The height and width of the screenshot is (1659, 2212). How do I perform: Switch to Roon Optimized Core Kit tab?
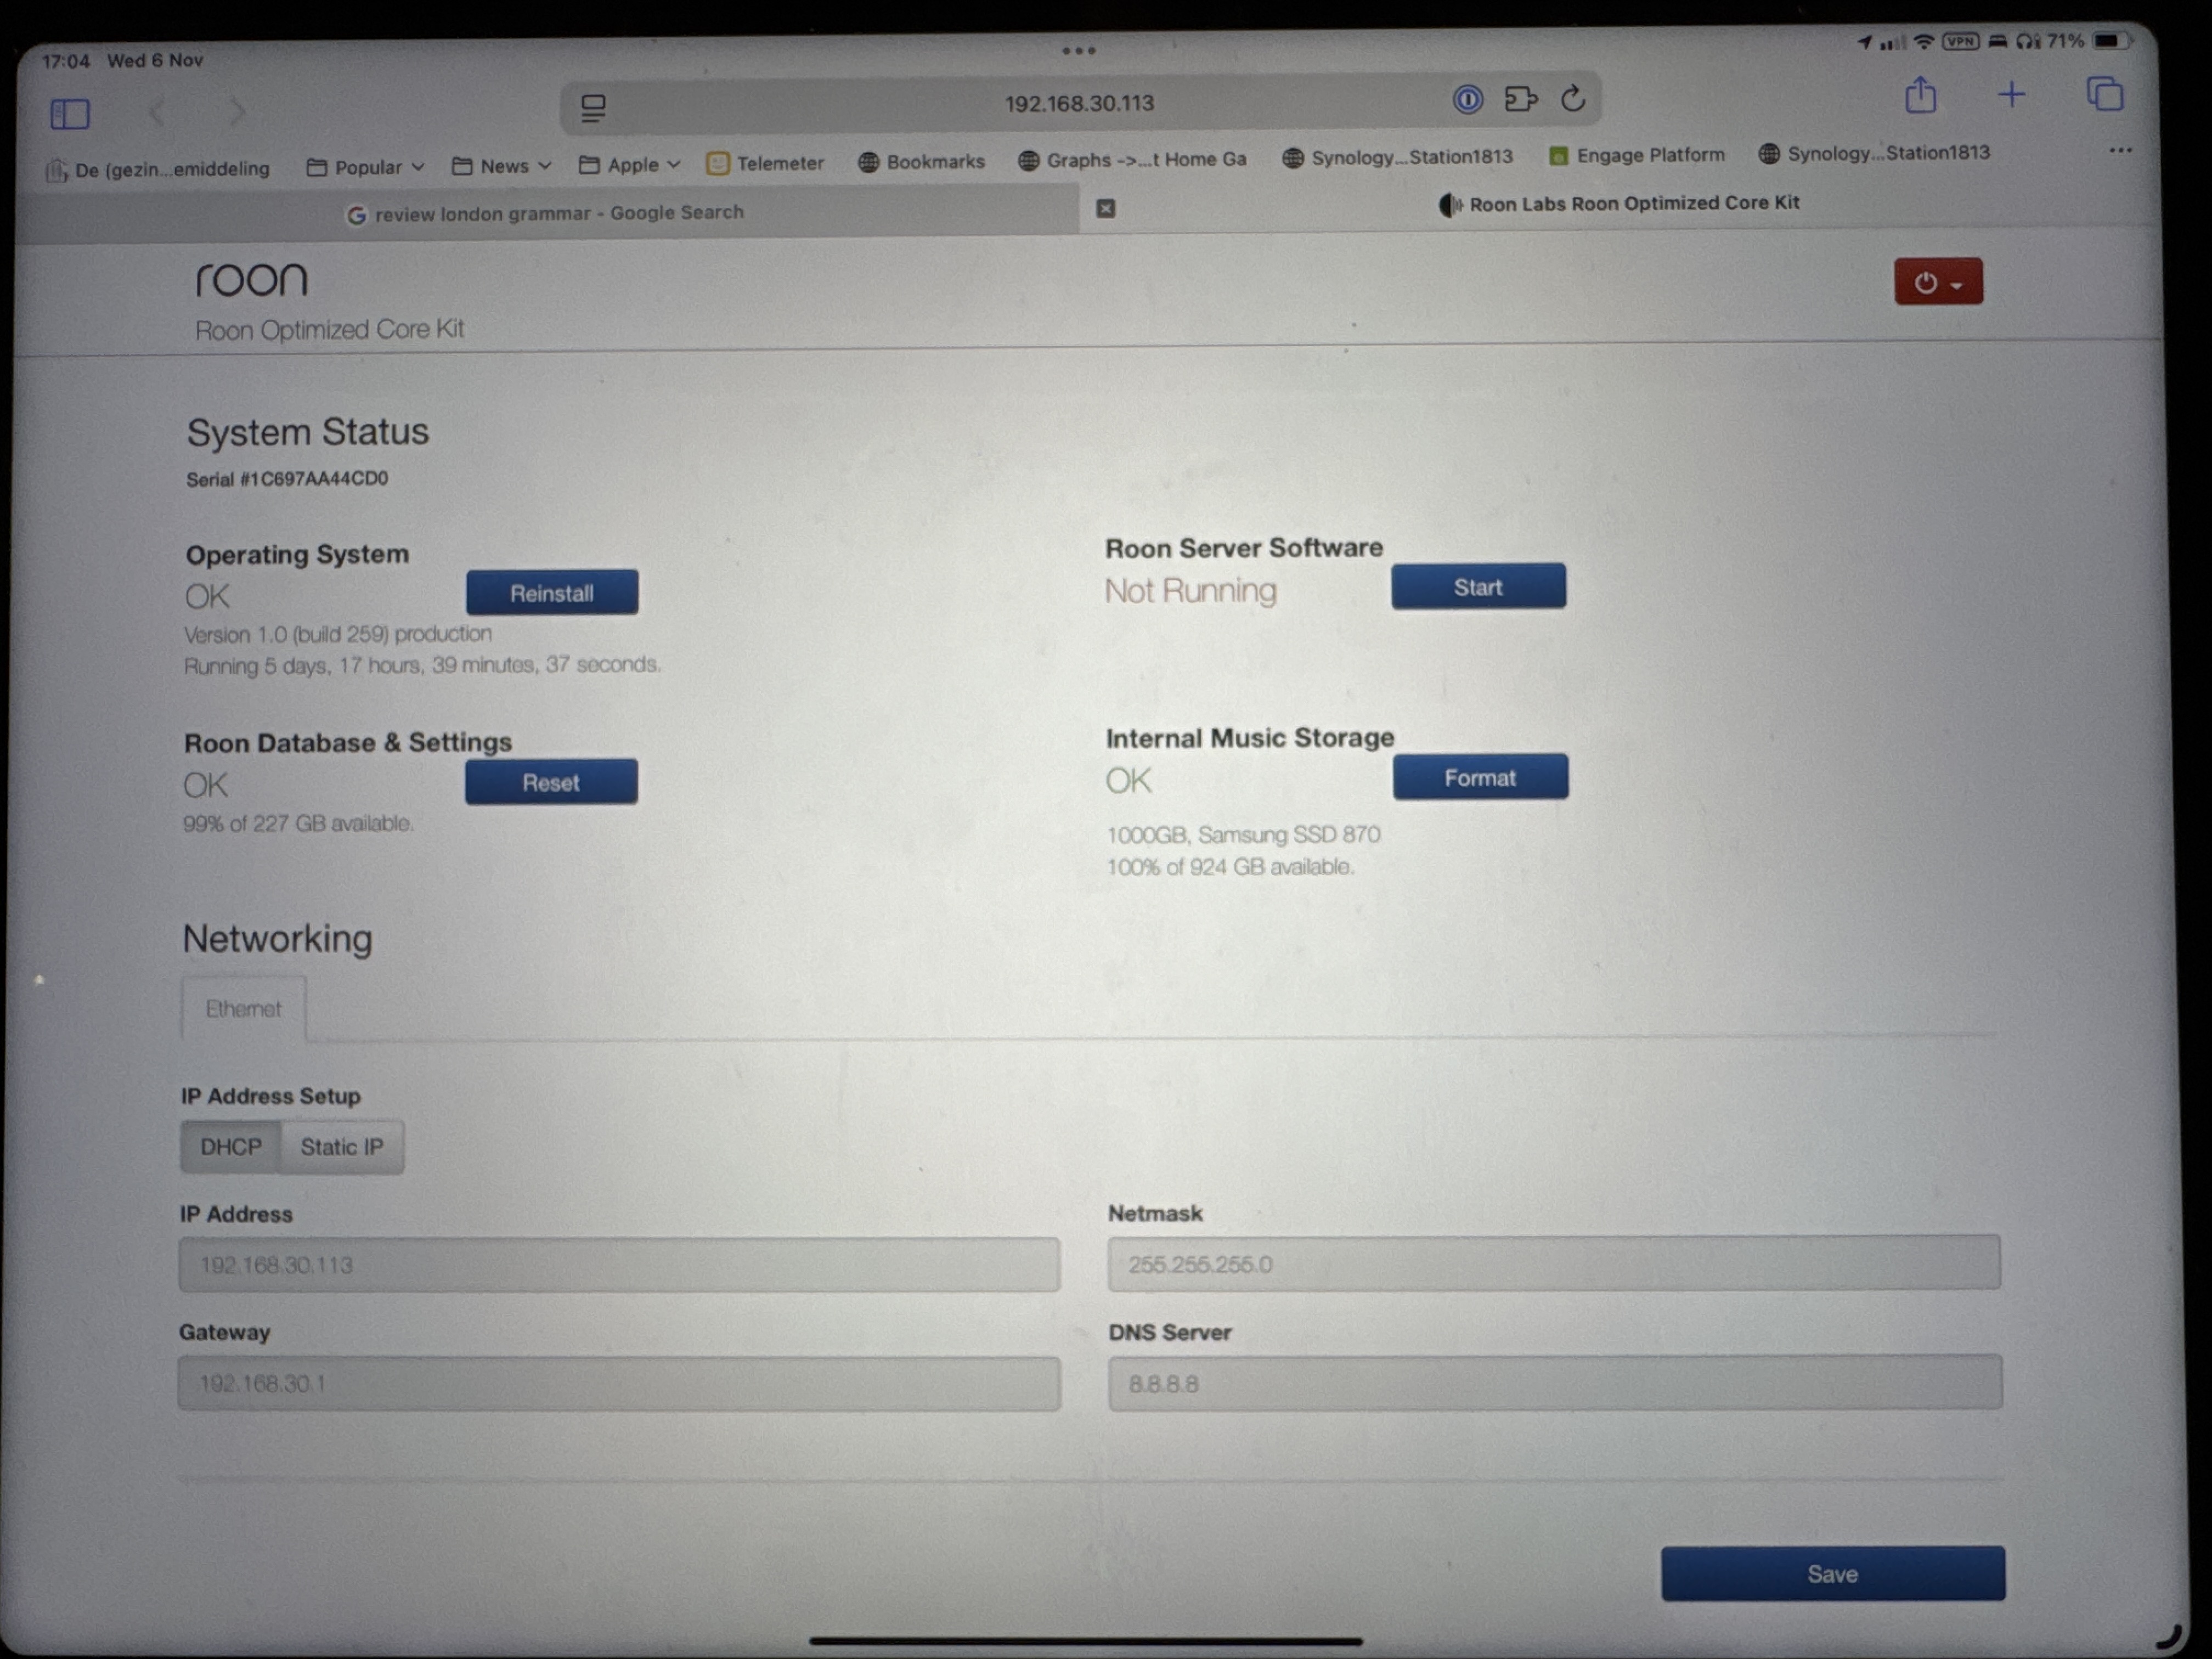coord(1620,204)
